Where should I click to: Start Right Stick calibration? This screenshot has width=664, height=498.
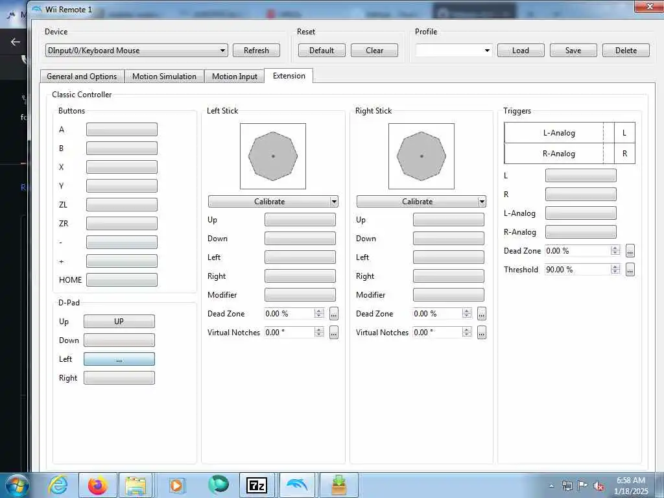point(417,202)
